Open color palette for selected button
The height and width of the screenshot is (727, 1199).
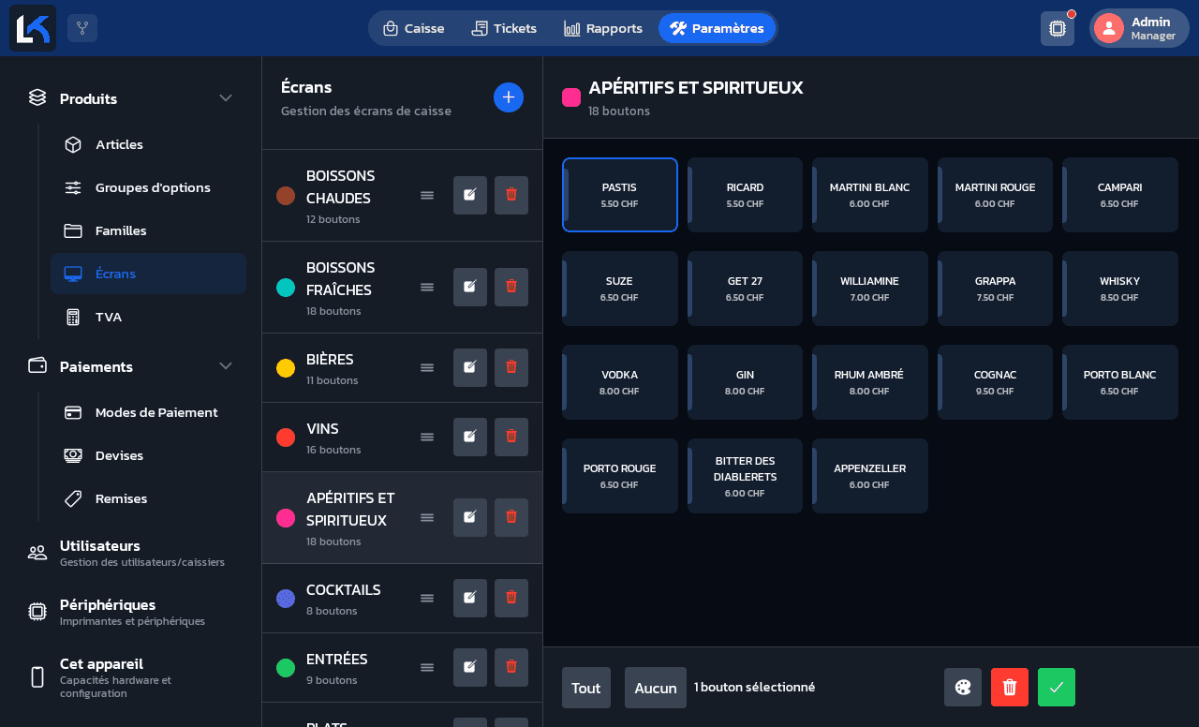click(x=963, y=687)
